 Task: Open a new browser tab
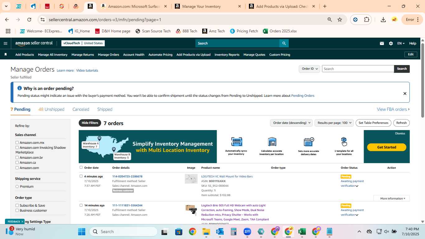325,6
